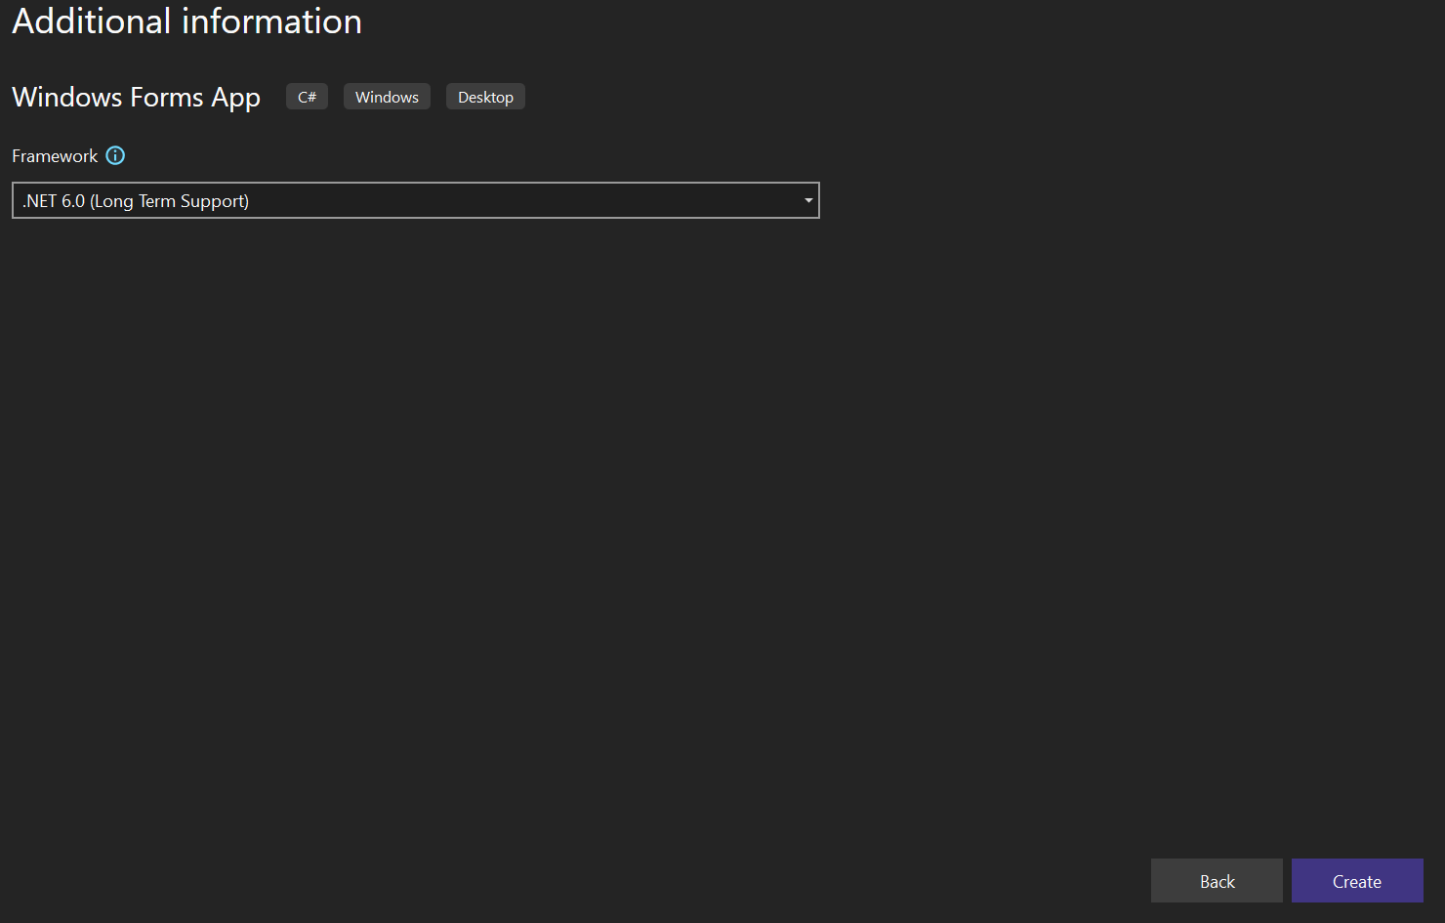Click the Framework info icon
1445x923 pixels.
pyautogui.click(x=115, y=155)
